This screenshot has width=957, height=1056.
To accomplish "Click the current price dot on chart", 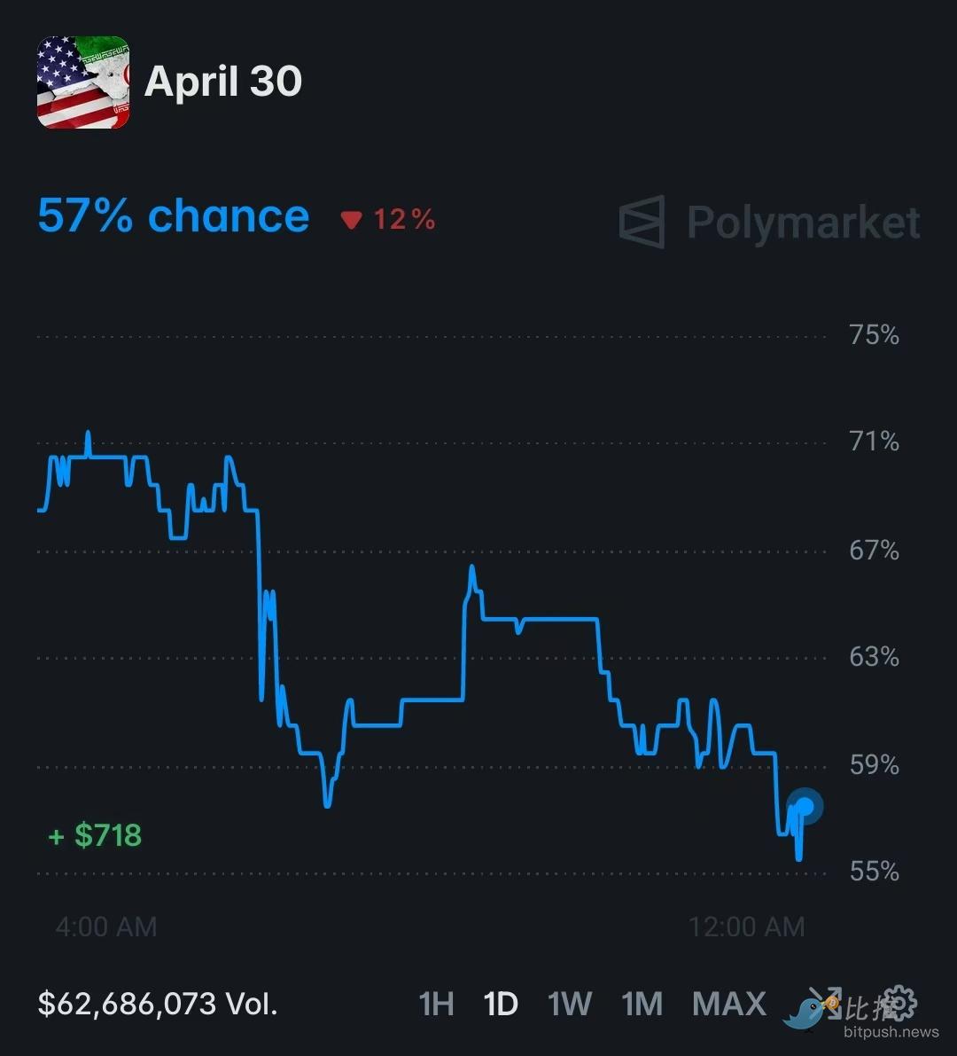I will point(805,807).
